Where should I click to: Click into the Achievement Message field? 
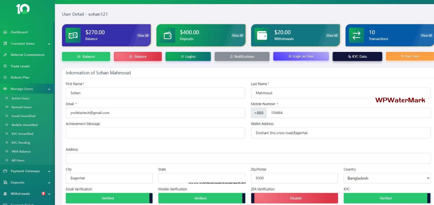click(x=155, y=133)
